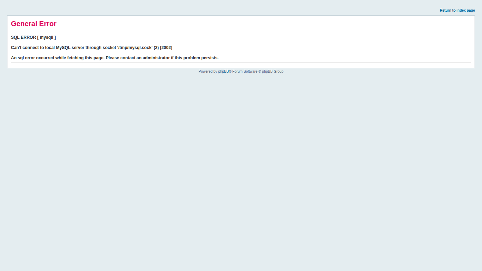Click the blank page background below the footer
This screenshot has height=271, width=482.
(241, 169)
